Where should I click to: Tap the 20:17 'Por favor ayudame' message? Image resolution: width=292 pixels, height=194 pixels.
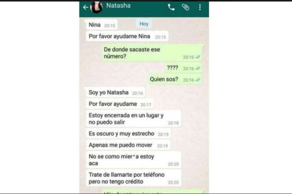click(x=120, y=104)
